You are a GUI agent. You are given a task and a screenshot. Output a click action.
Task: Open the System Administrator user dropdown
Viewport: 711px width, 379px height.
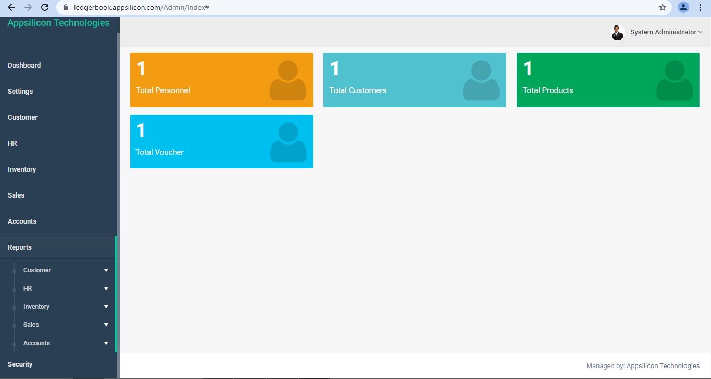pos(666,32)
